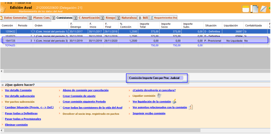Click Crear todas las comisiones de la vida del Aval
Image resolution: width=271 pixels, height=135 pixels.
[93, 107]
